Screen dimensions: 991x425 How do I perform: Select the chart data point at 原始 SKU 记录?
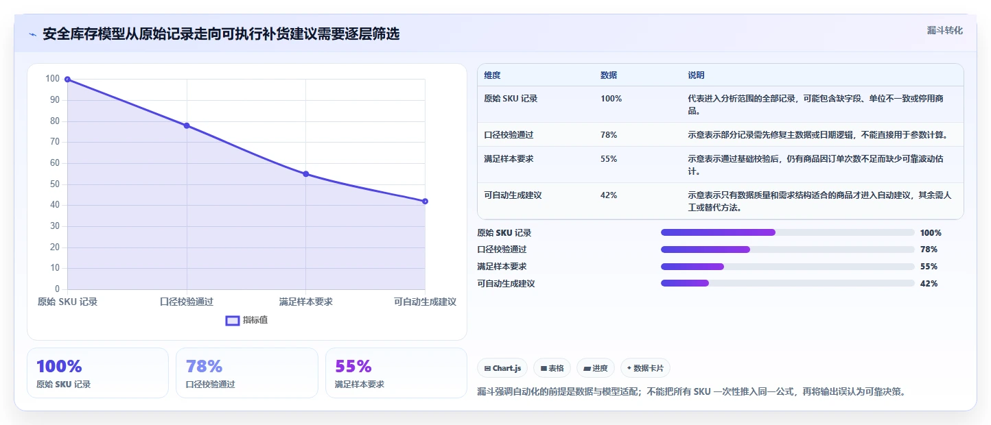pyautogui.click(x=67, y=80)
